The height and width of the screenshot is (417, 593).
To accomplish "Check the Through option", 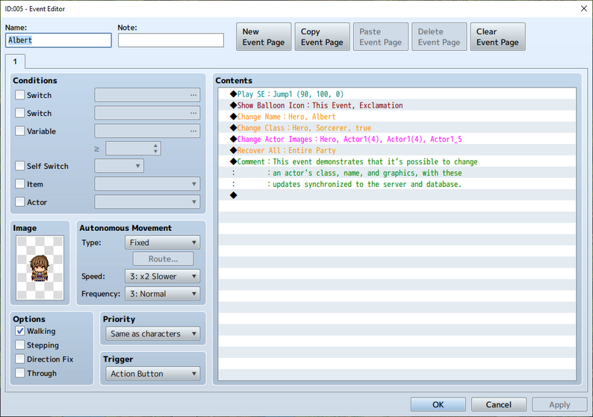I will click(x=20, y=373).
